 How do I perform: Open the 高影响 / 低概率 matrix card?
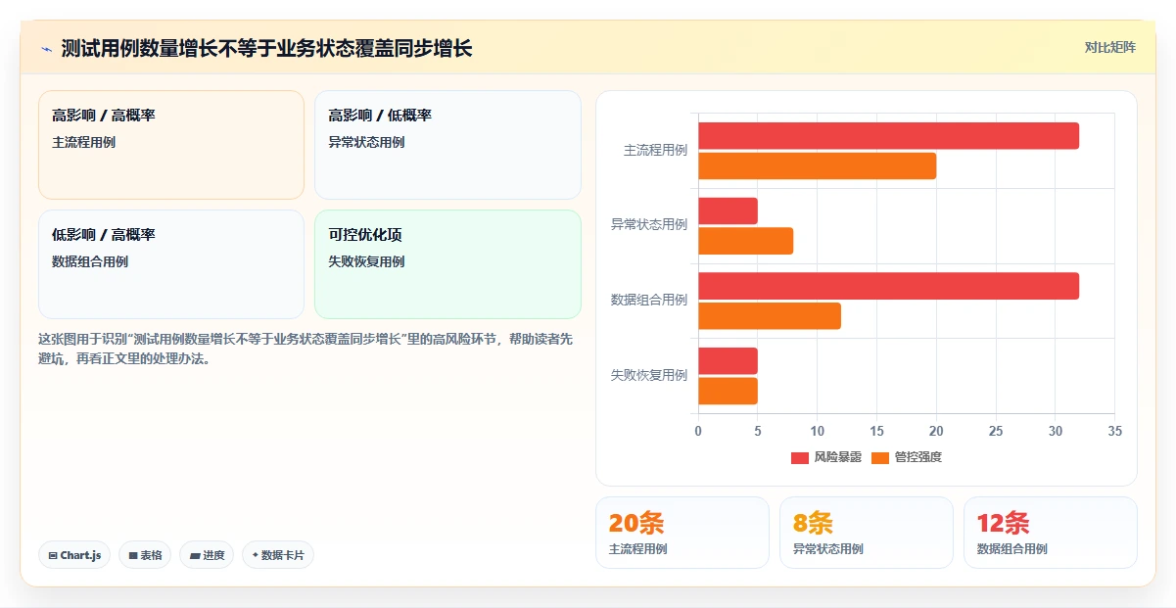pyautogui.click(x=447, y=145)
